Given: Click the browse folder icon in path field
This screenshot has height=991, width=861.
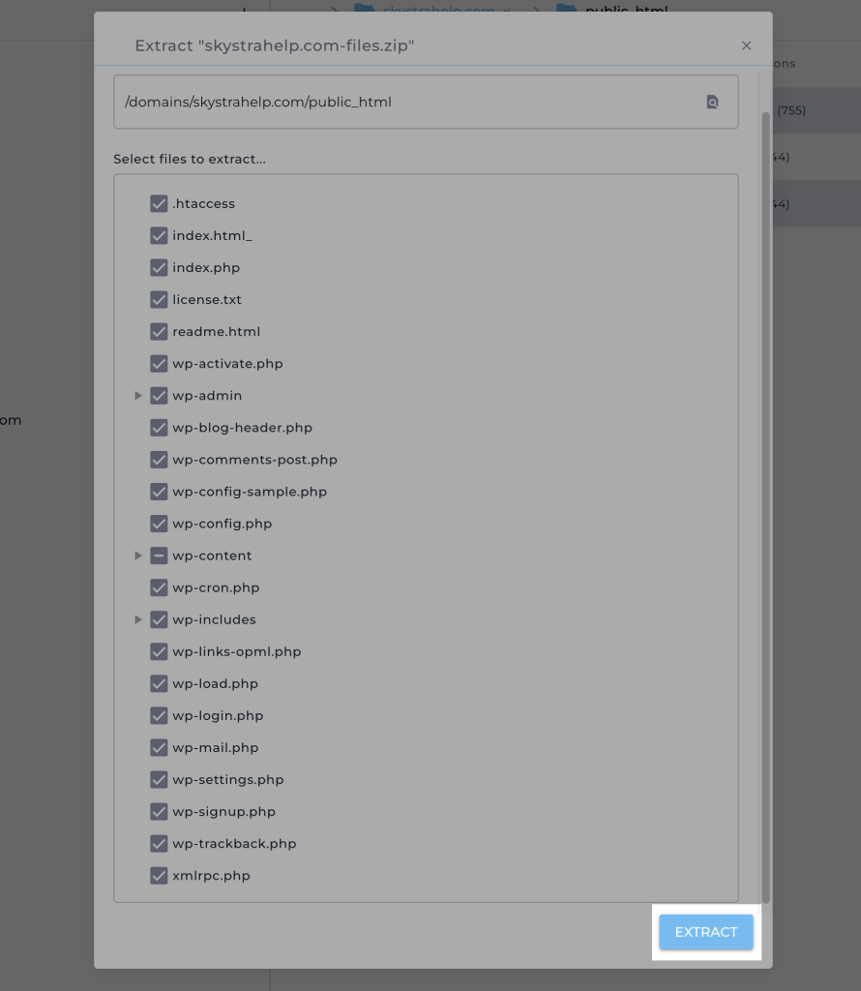Looking at the screenshot, I should pyautogui.click(x=712, y=102).
